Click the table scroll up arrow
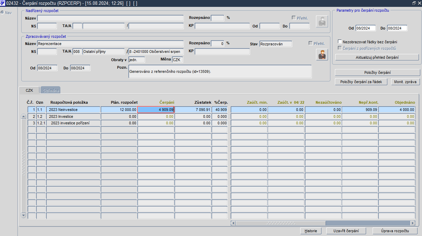The image size is (422, 236). tap(23, 116)
